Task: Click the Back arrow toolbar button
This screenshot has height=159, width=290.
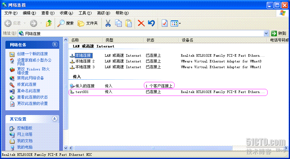Action: pyautogui.click(x=8, y=23)
